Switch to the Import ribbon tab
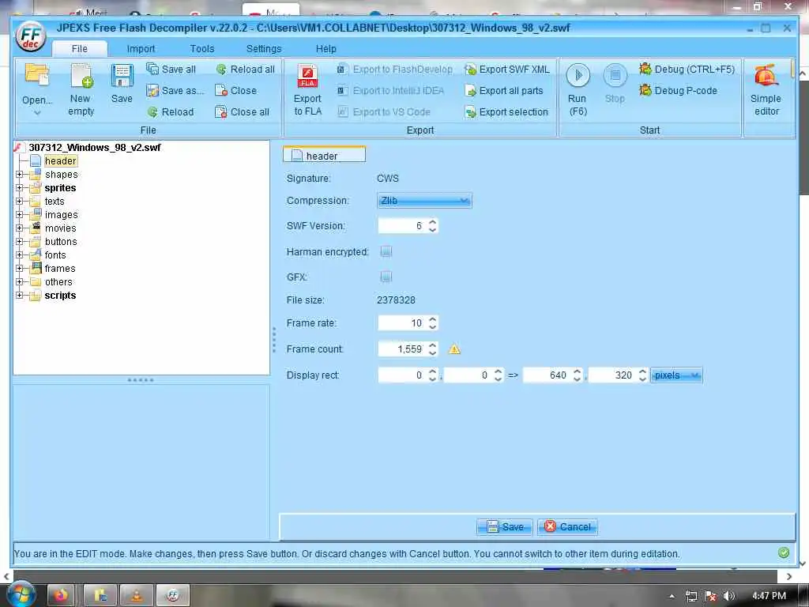This screenshot has height=607, width=809. (141, 48)
